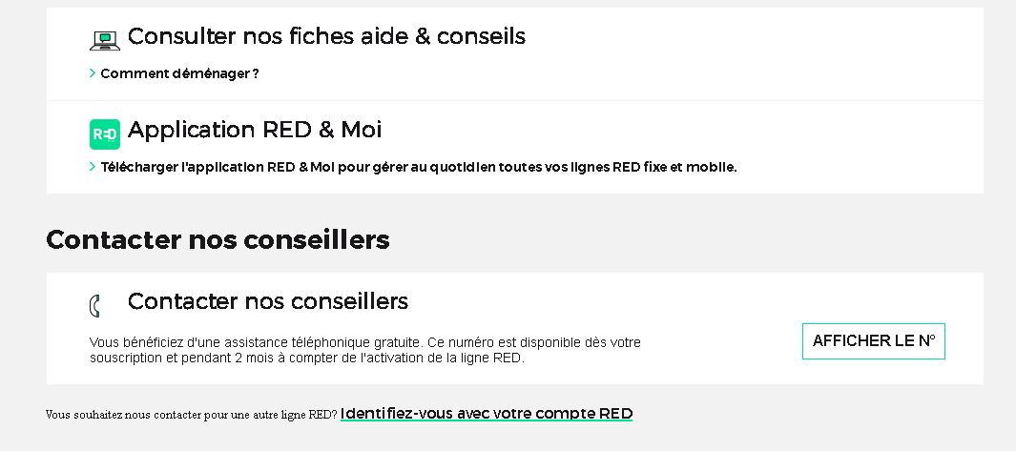Select the "Consulter nos fiches aide & conseils" heading
Viewport: 1016px width, 451px height.
(326, 36)
